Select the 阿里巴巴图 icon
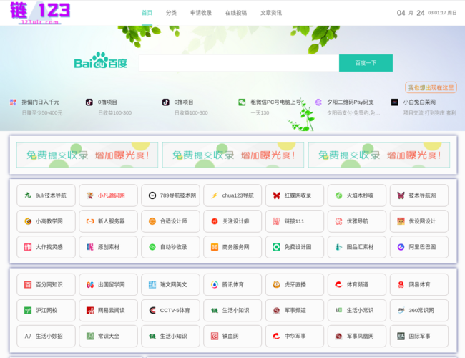Screen dimensions: 465x358 click(x=401, y=247)
